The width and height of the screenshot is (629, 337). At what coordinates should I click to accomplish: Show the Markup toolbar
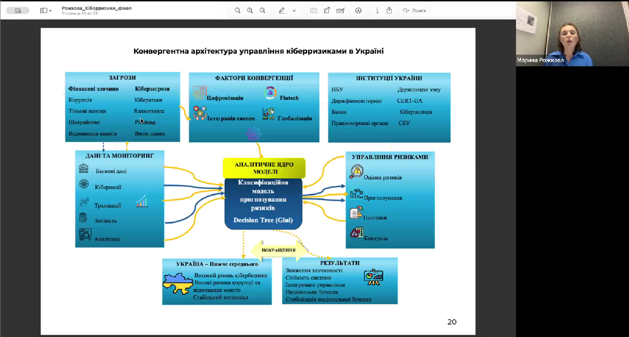tap(358, 10)
